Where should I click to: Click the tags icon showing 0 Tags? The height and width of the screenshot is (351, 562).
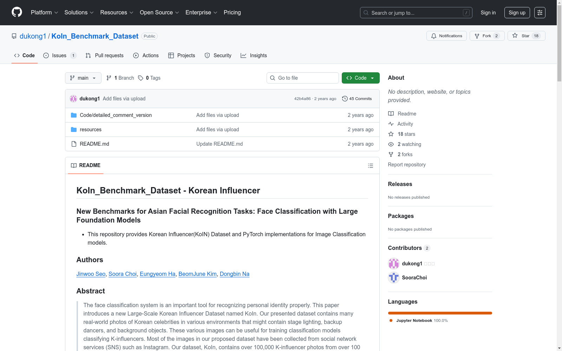click(x=140, y=78)
